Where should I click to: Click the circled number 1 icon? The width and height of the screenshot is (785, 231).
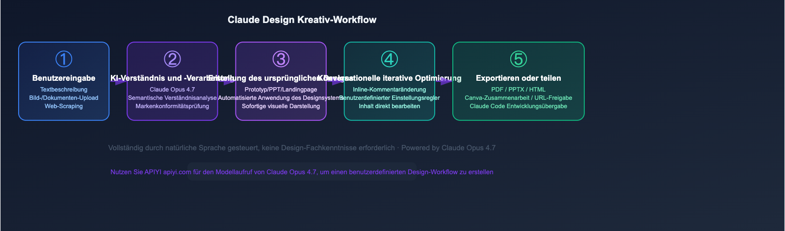[x=64, y=59]
